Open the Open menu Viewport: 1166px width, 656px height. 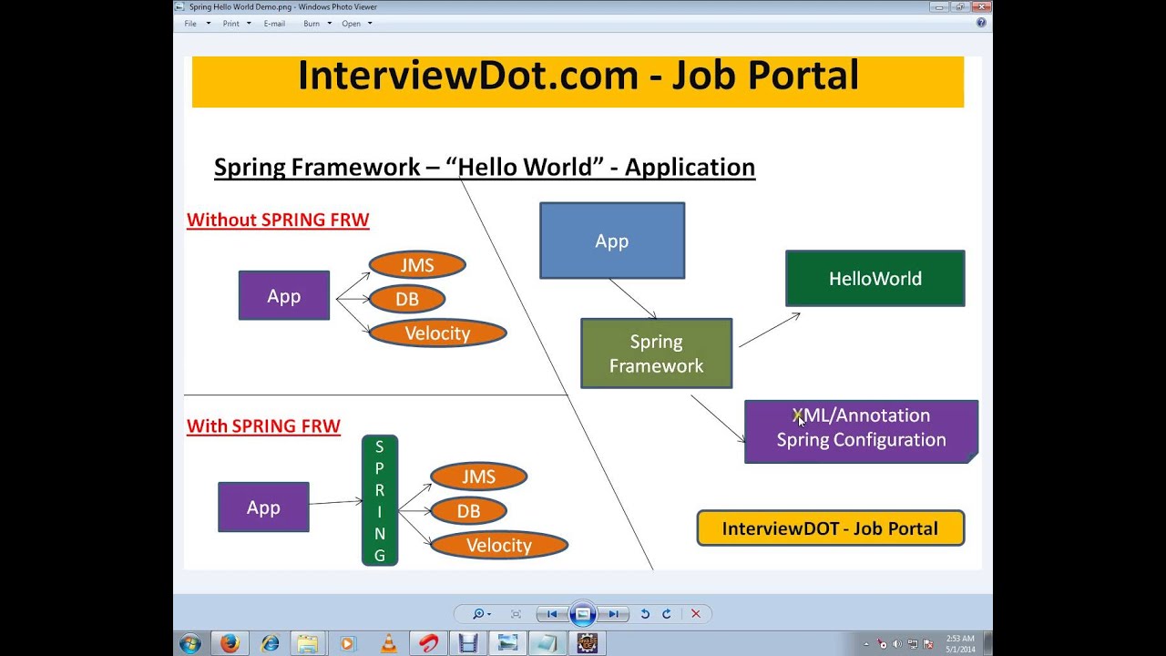point(352,24)
